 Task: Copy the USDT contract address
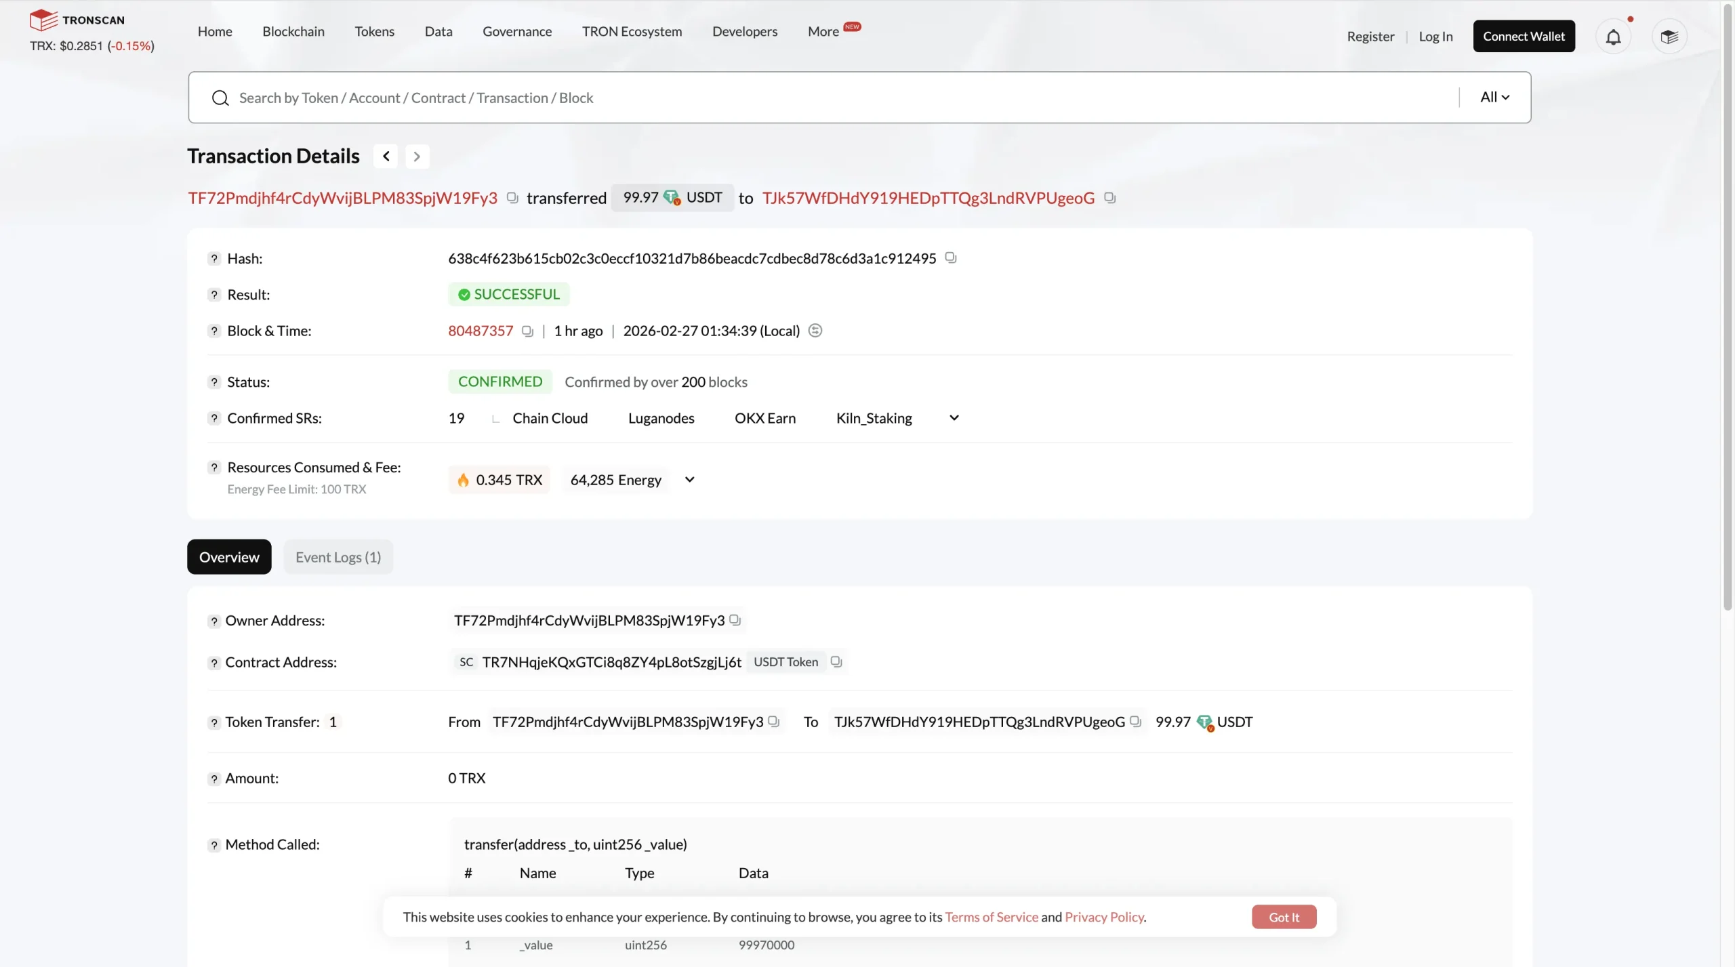pyautogui.click(x=836, y=661)
